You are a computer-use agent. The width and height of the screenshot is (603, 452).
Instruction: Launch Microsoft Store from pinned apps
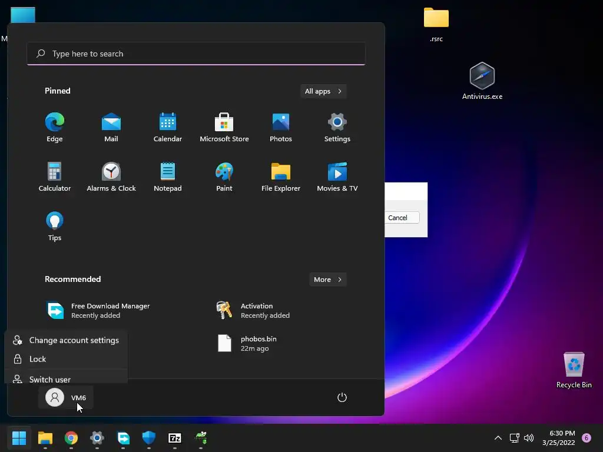coord(224,128)
